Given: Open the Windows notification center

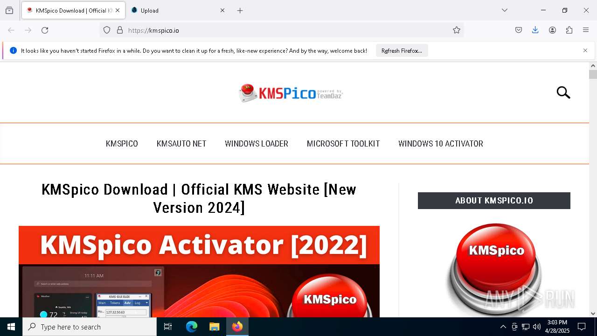Looking at the screenshot, I should 582,327.
